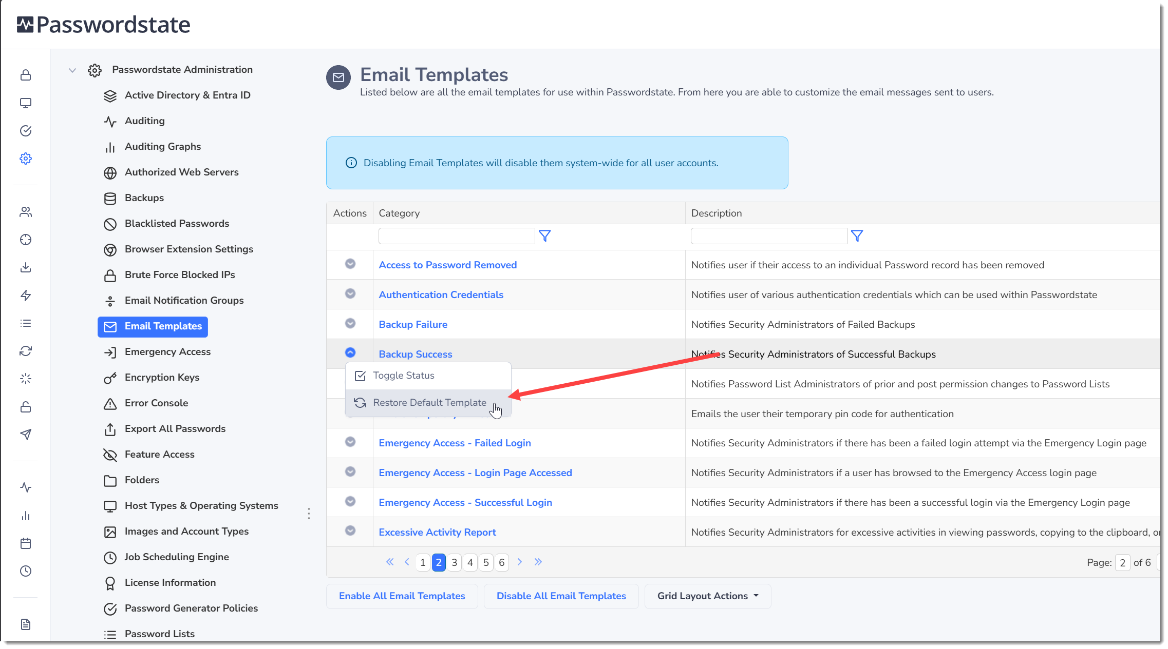The width and height of the screenshot is (1168, 649).
Task: Jump to last page of grid
Action: (538, 562)
